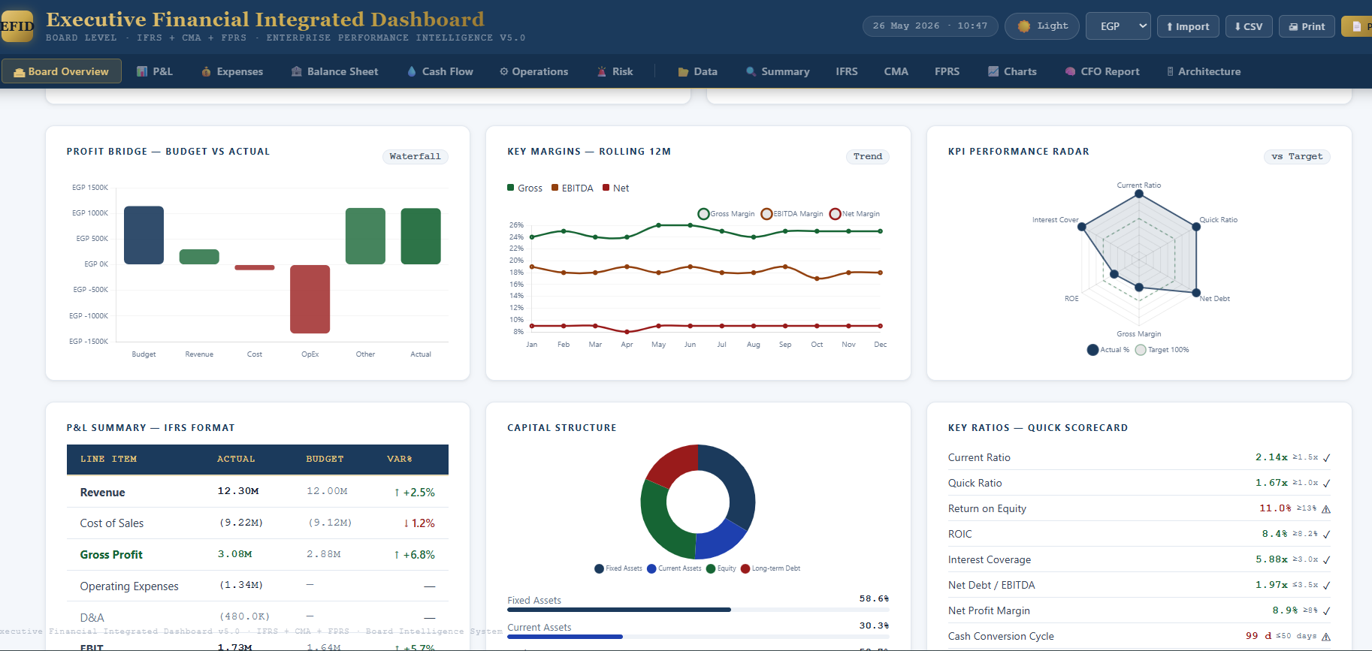Switch to the Operations tab
Screen dimensions: 1372x651
[534, 71]
